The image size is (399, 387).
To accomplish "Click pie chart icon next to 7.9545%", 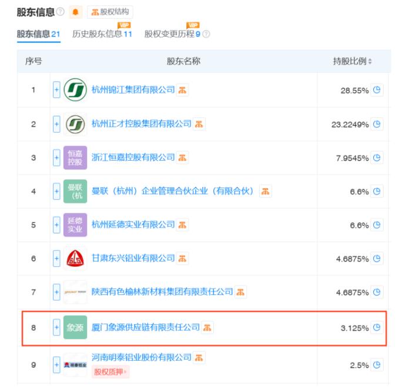I will click(x=377, y=158).
